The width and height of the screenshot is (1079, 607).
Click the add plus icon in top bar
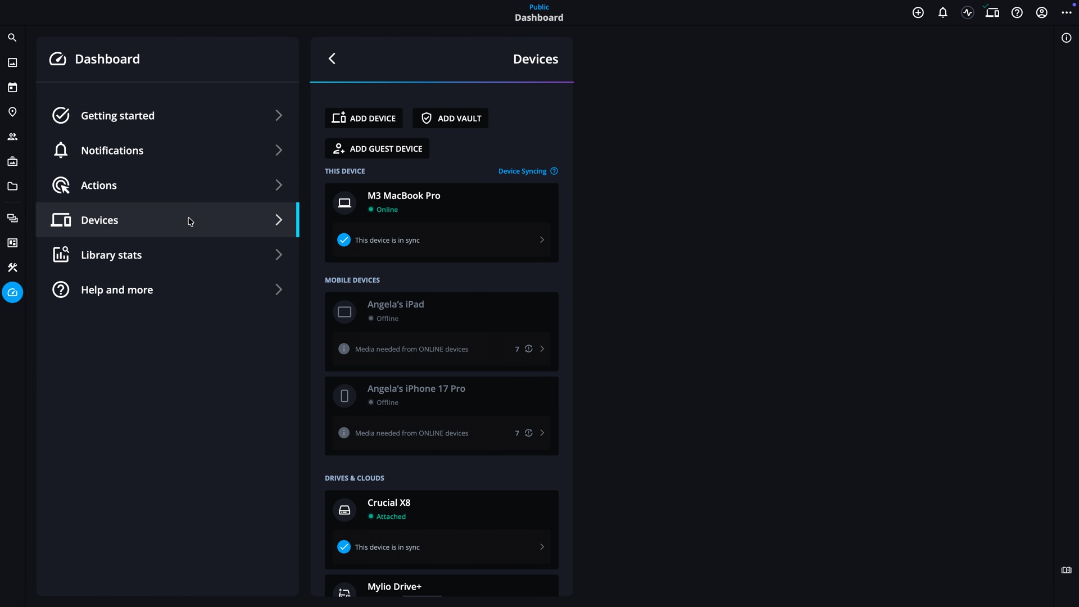pyautogui.click(x=918, y=12)
